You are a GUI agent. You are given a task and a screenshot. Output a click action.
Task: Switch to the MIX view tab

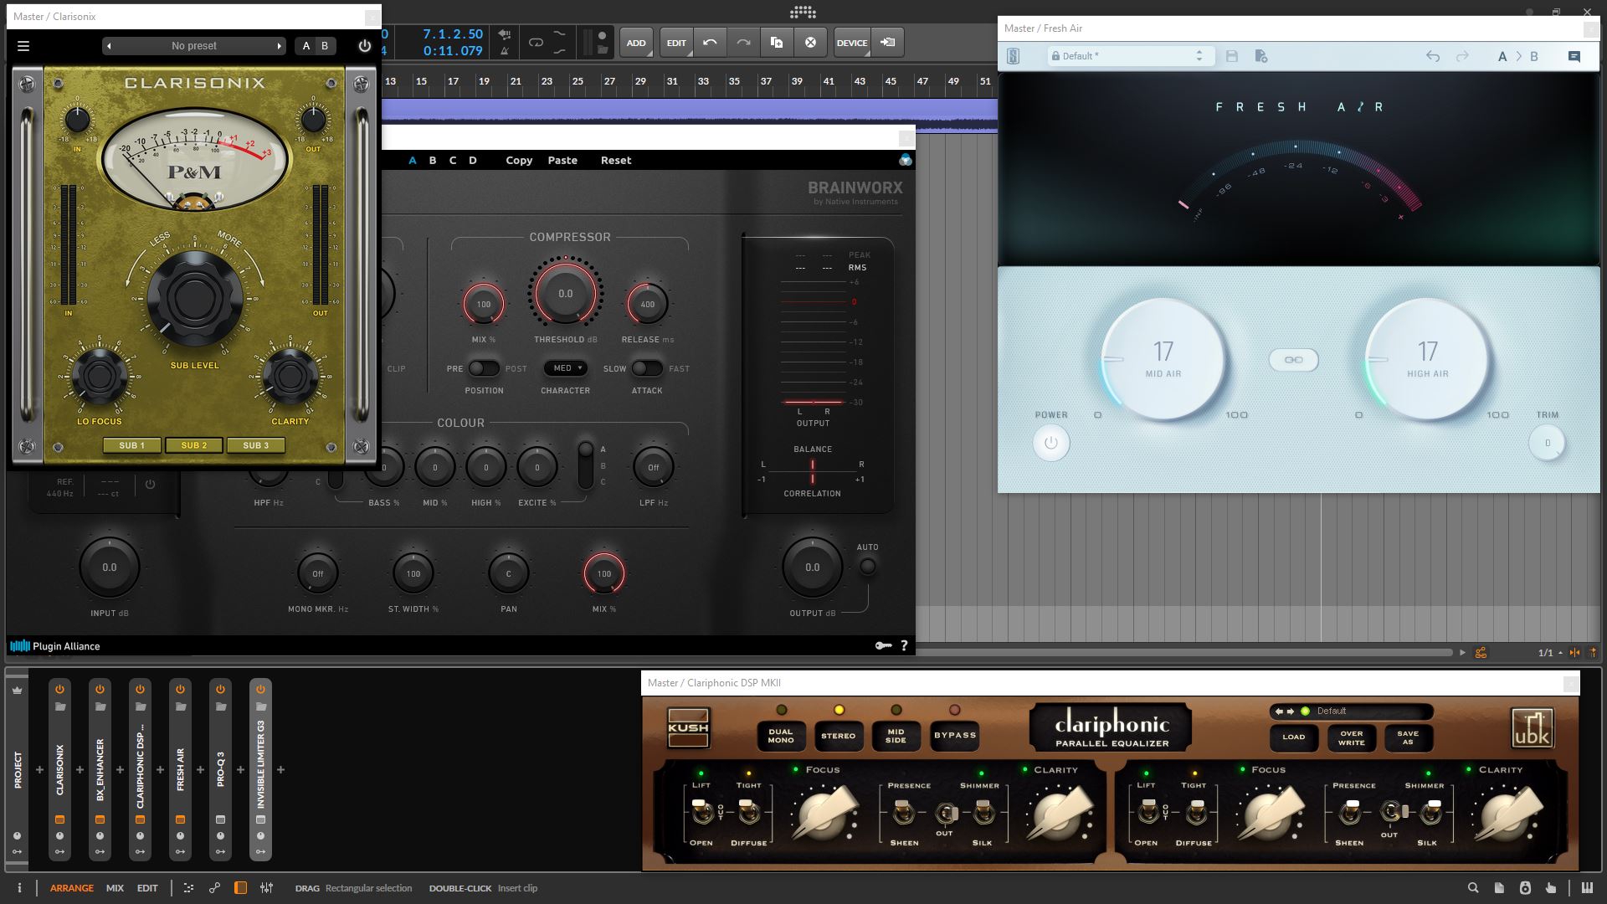coord(115,888)
